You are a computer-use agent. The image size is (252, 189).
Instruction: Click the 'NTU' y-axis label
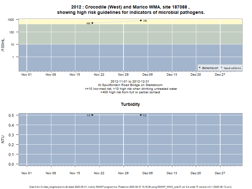tap(3, 139)
